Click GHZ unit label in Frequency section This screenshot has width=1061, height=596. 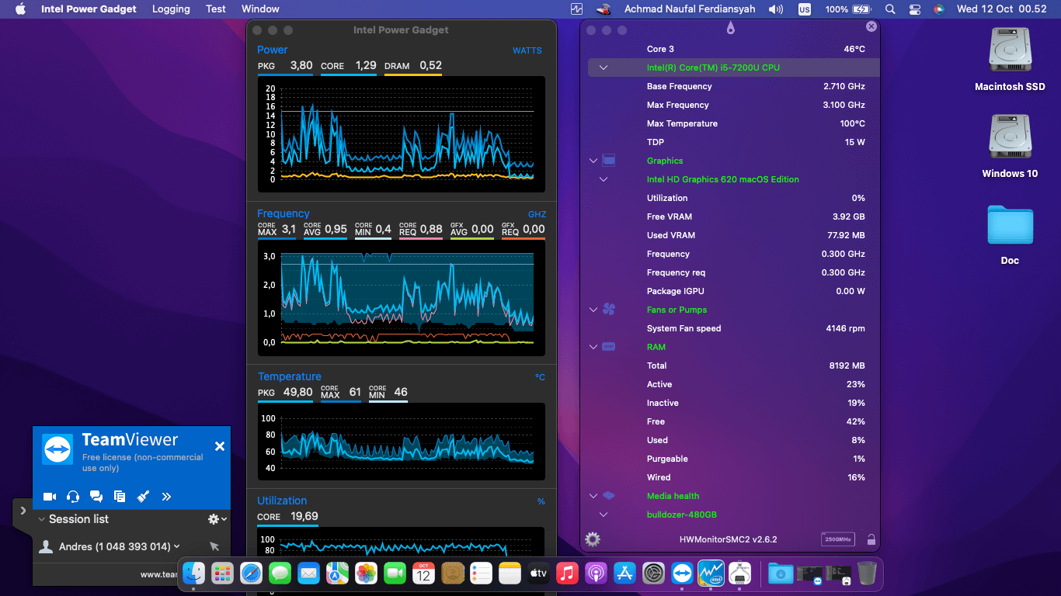[x=537, y=214]
